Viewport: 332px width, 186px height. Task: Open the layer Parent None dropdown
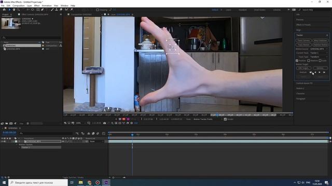(96, 142)
